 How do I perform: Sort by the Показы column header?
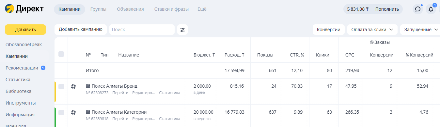click(265, 55)
